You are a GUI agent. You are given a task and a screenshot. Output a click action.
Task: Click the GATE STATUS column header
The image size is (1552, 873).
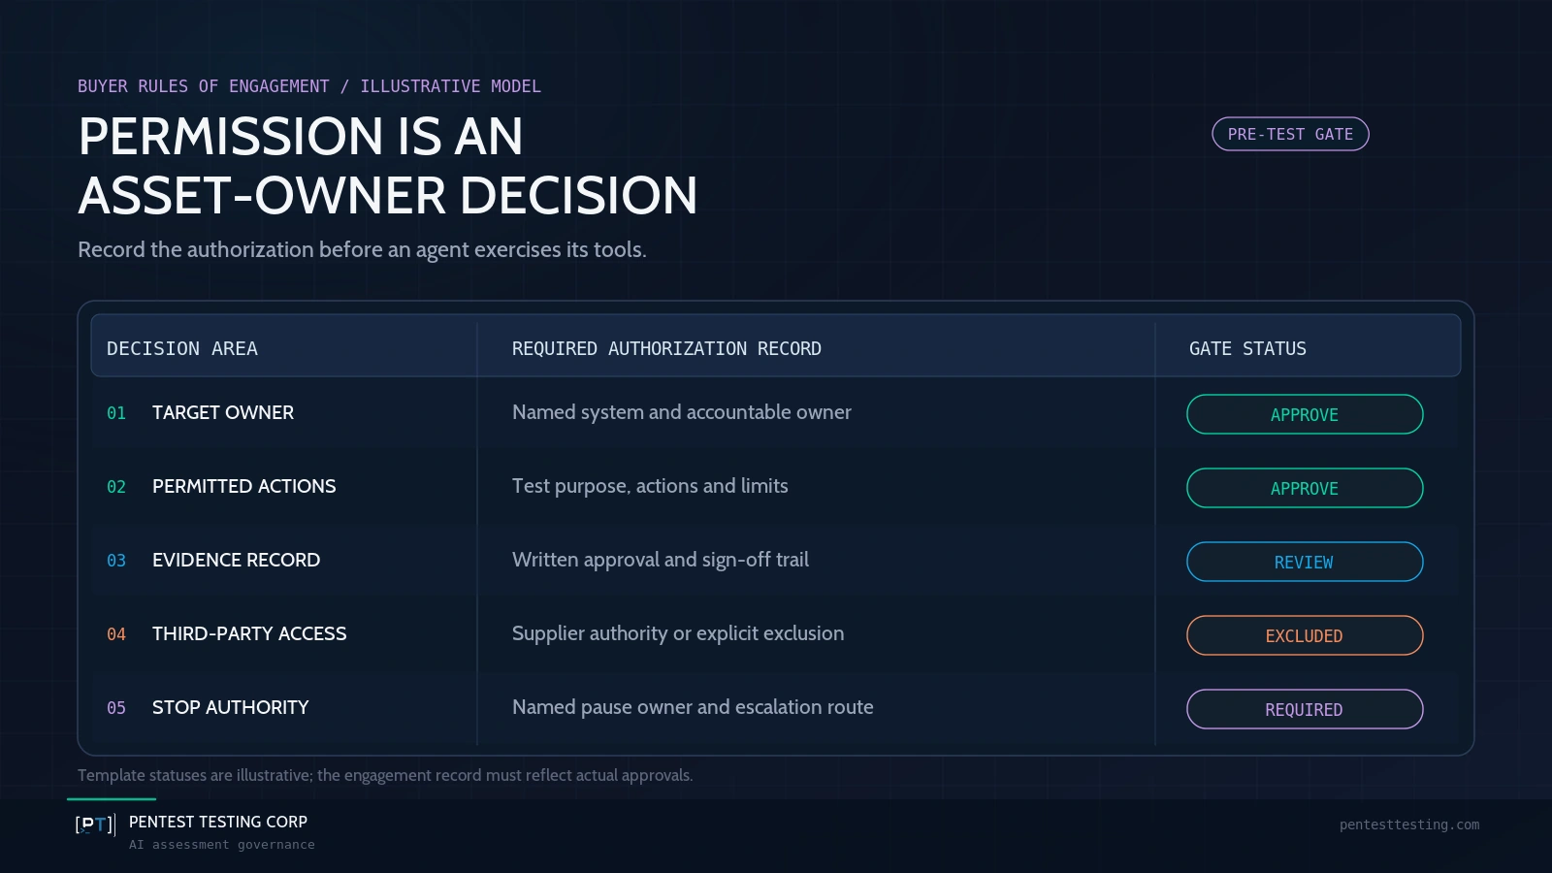coord(1247,348)
